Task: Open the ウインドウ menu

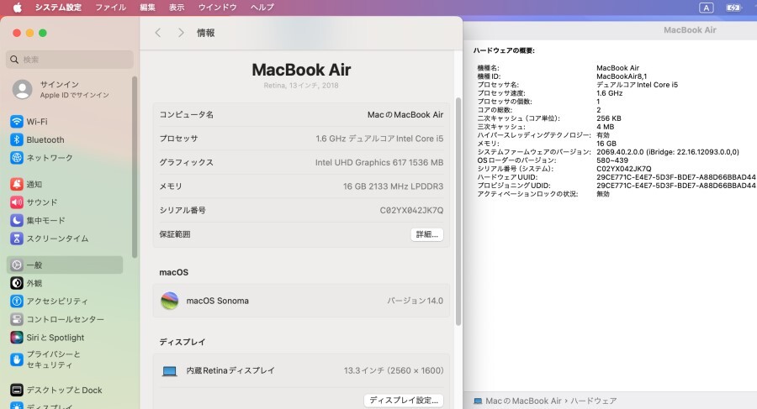Action: [x=217, y=8]
